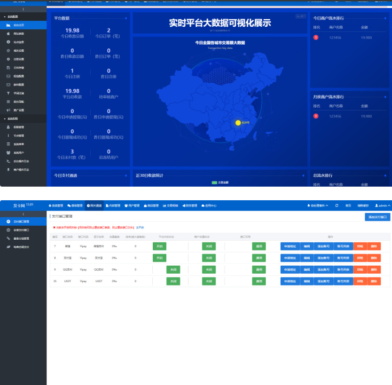The image size is (392, 385).
Task: Click the refresh icon in the top bar
Action: (x=337, y=205)
